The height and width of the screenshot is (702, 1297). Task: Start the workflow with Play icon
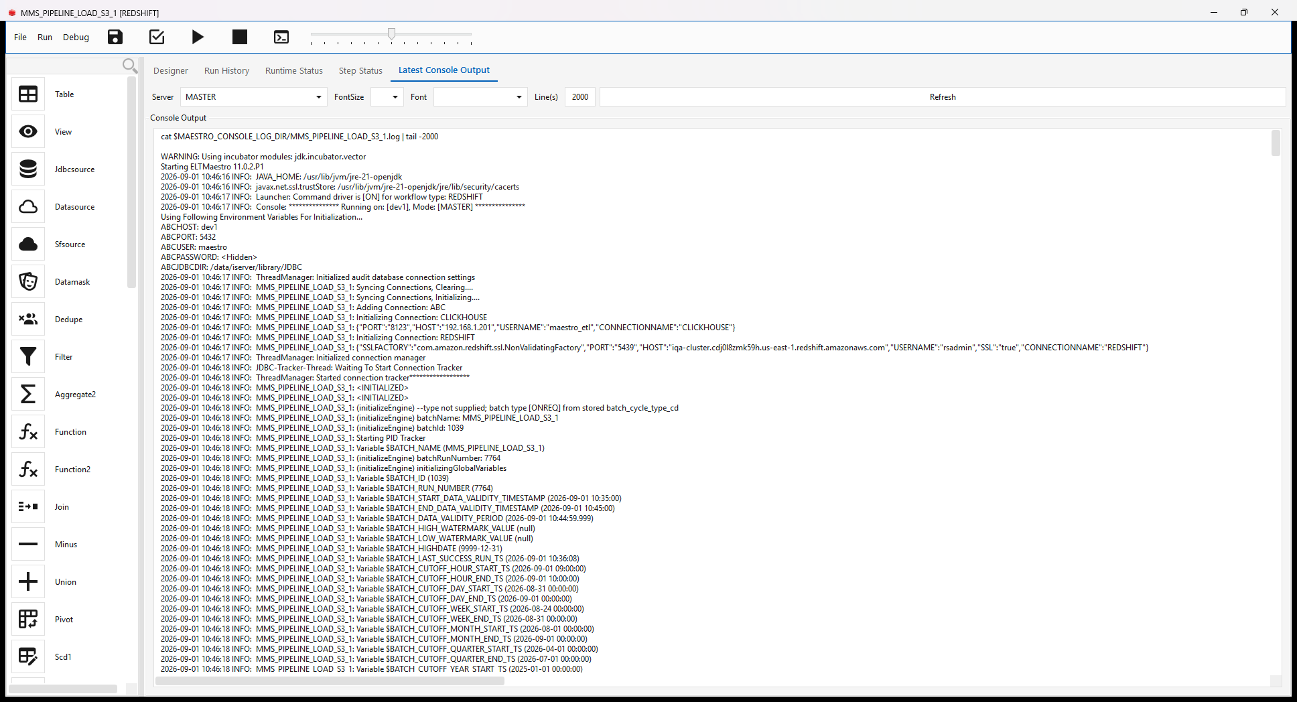pyautogui.click(x=198, y=37)
